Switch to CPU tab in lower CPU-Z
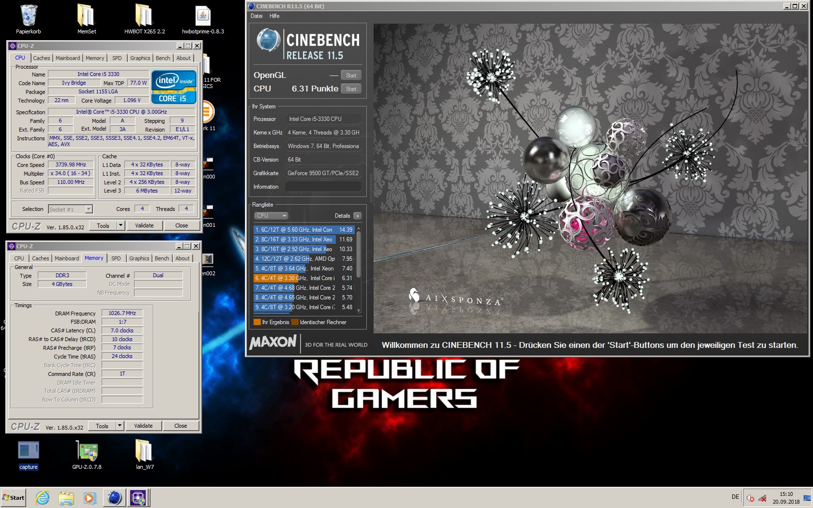 [19, 258]
